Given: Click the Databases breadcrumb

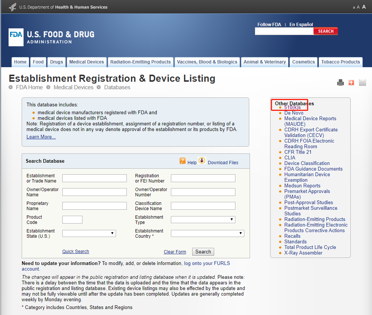Looking at the screenshot, I should [117, 87].
